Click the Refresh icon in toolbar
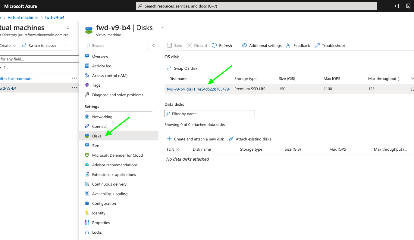Viewport: 414px width, 240px height. (x=214, y=45)
